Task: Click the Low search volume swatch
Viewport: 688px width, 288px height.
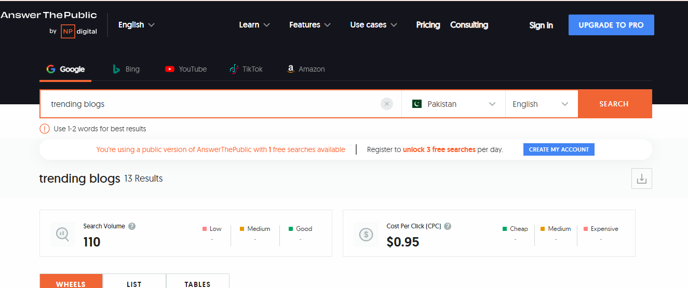Action: pyautogui.click(x=205, y=229)
